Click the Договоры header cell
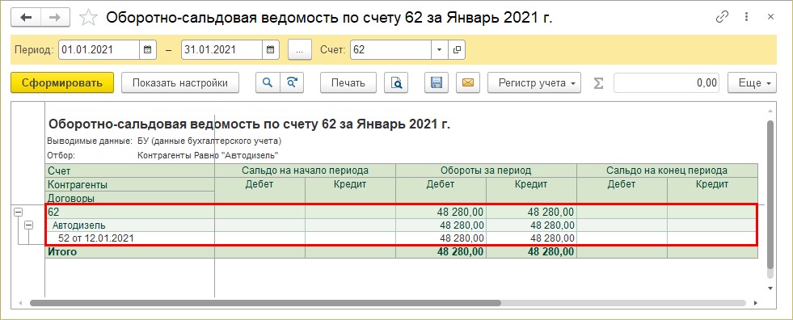 130,198
